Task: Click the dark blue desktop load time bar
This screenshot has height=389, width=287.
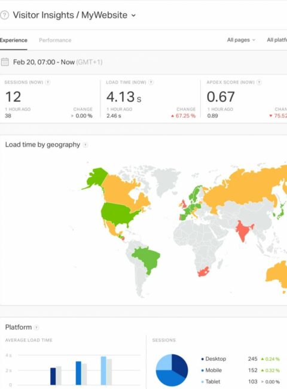Action: [x=53, y=376]
